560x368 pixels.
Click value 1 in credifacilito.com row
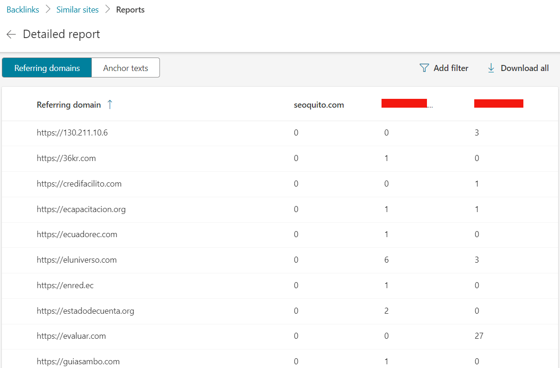click(x=477, y=184)
